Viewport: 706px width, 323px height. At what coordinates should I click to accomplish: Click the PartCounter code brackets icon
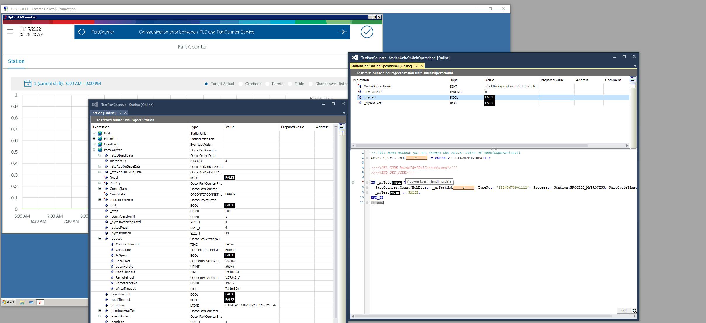tap(82, 32)
